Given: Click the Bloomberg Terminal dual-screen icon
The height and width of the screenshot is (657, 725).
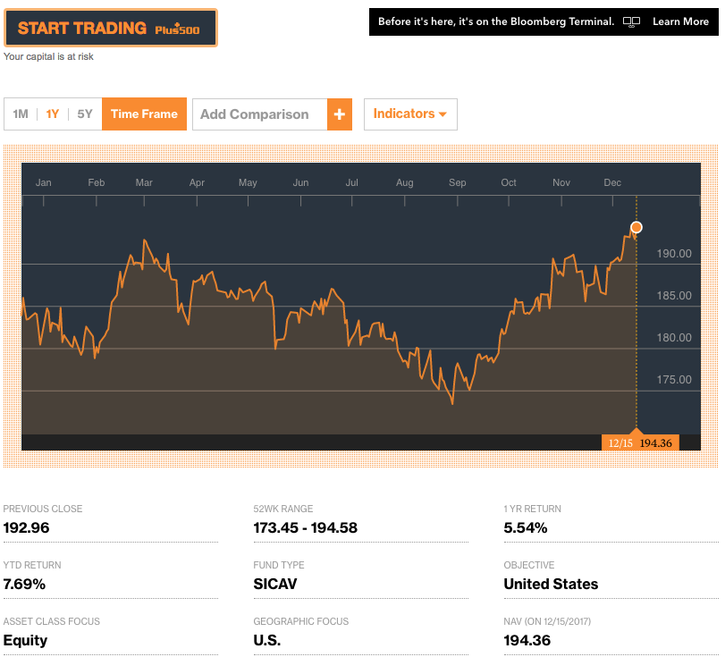Looking at the screenshot, I should pos(631,21).
